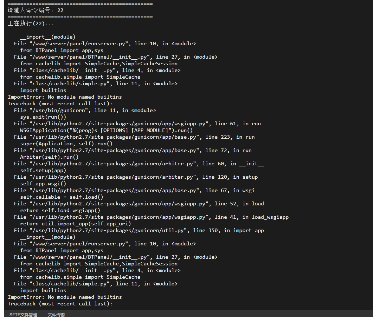373x317 pixels.
Task: Open the SFTP文件管理 tab
Action: [23, 315]
